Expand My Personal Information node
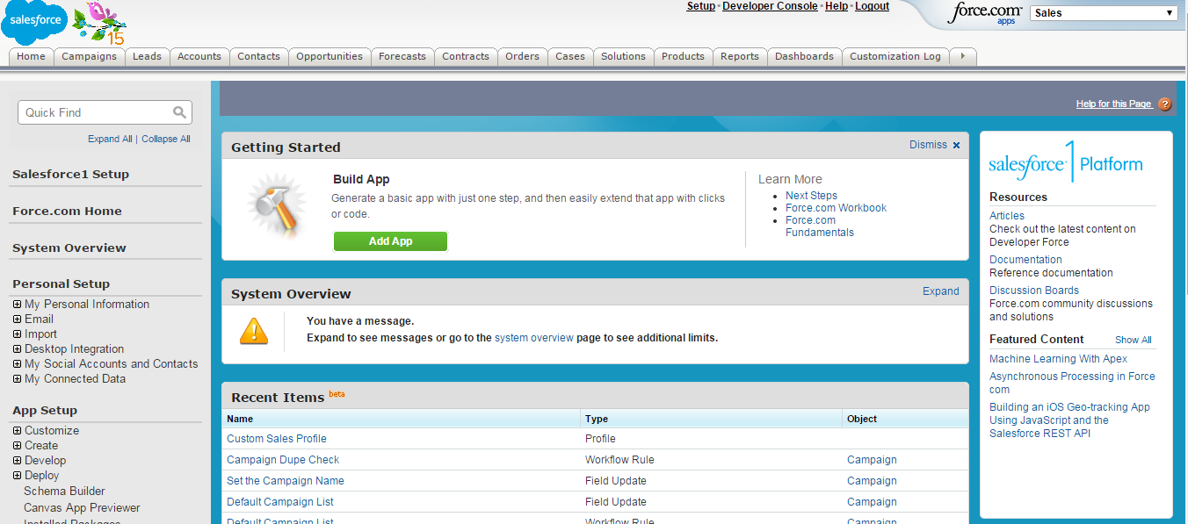 click(17, 305)
